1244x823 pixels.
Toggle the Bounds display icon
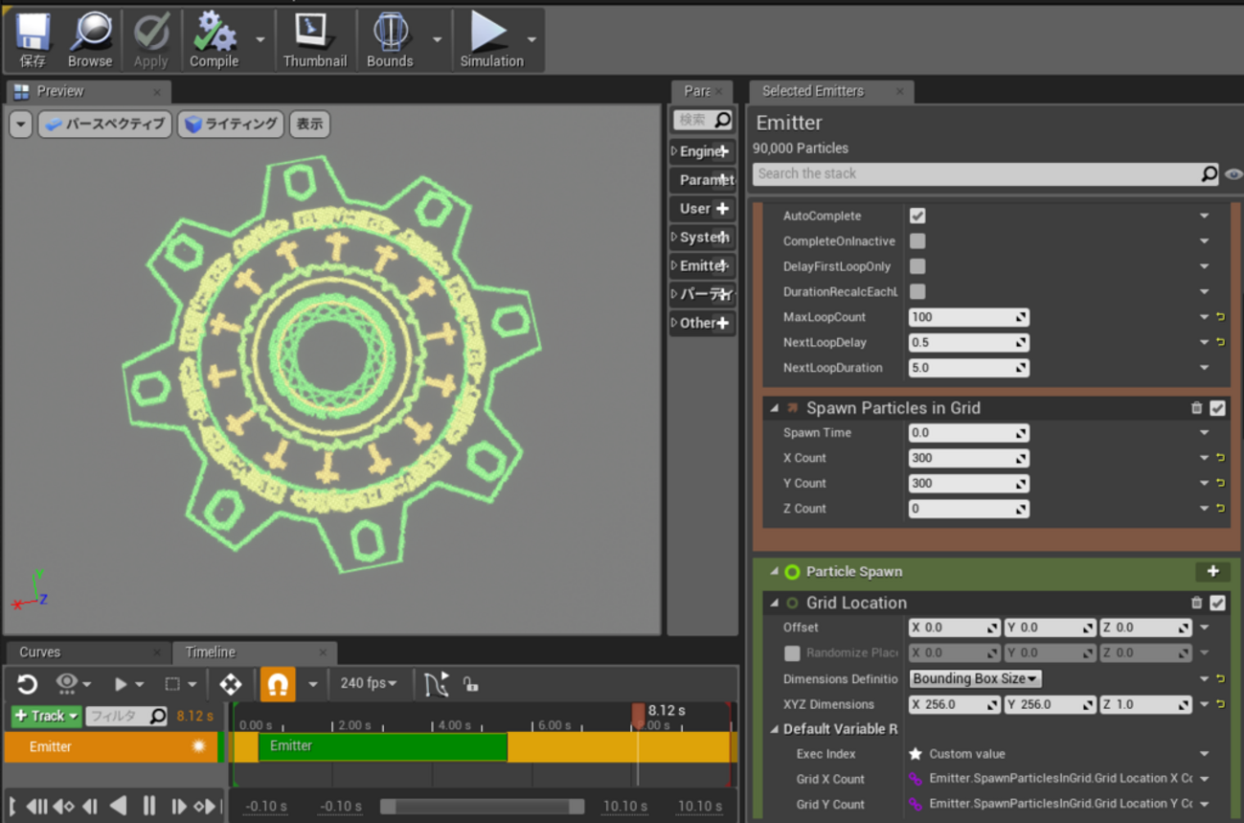390,39
